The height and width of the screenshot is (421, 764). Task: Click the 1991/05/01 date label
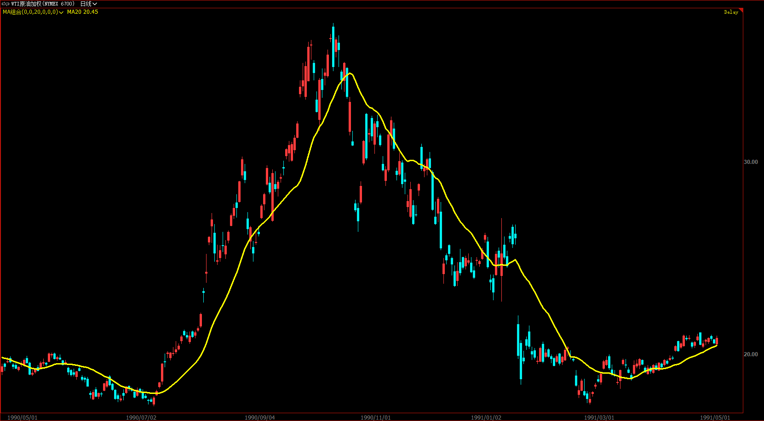coord(715,417)
